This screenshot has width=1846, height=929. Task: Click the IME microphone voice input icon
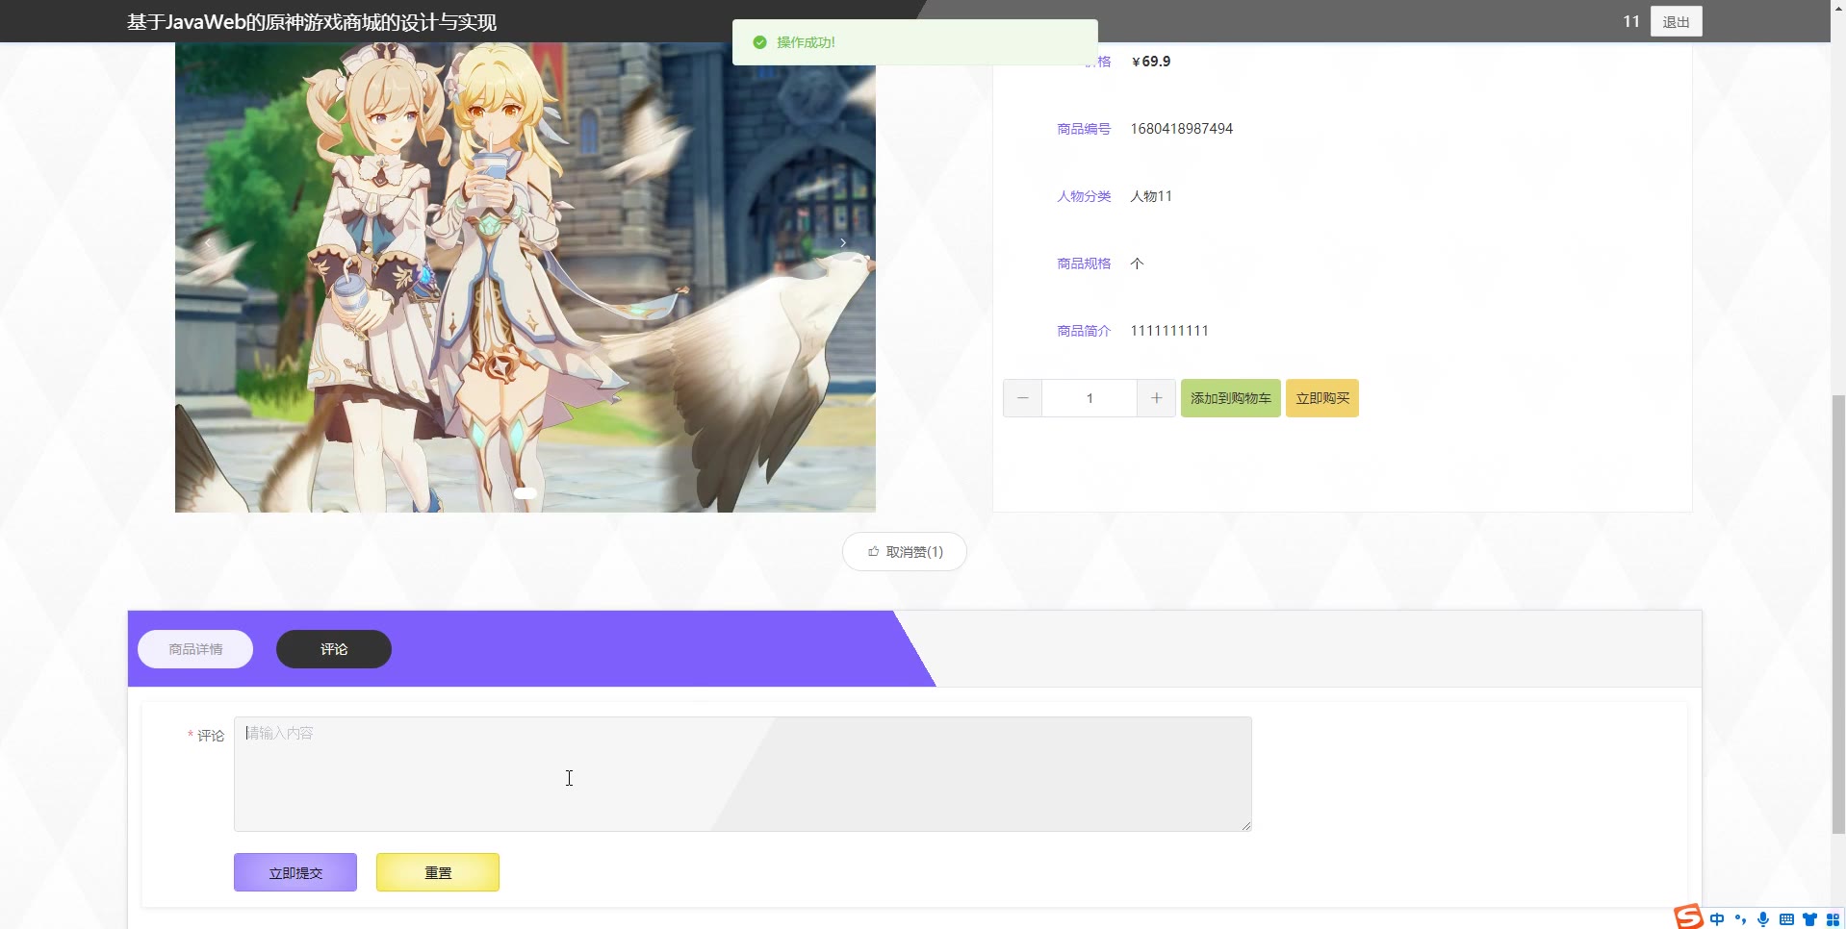click(1763, 919)
